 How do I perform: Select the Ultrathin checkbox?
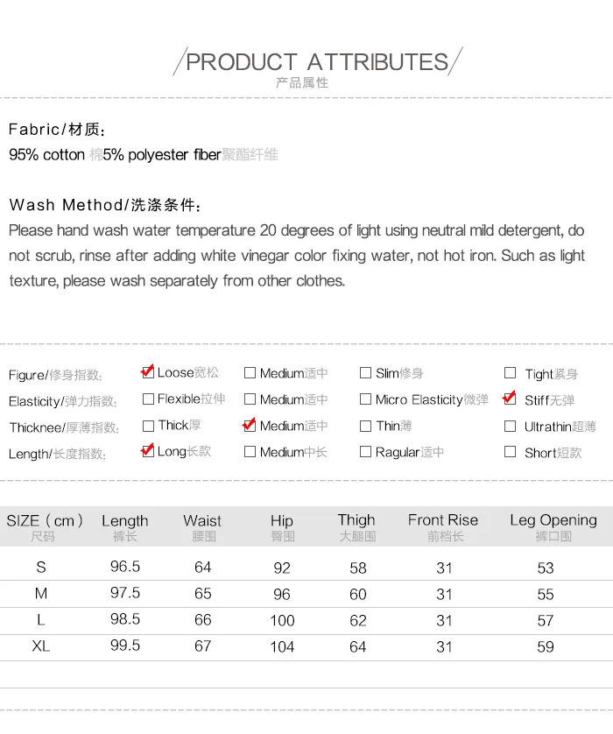[x=510, y=426]
